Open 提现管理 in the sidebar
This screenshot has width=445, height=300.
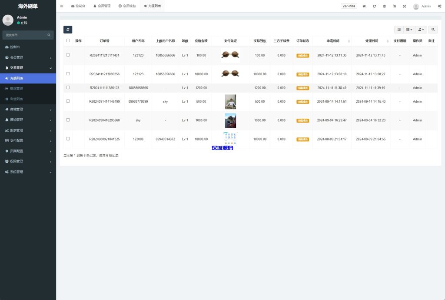point(17,89)
